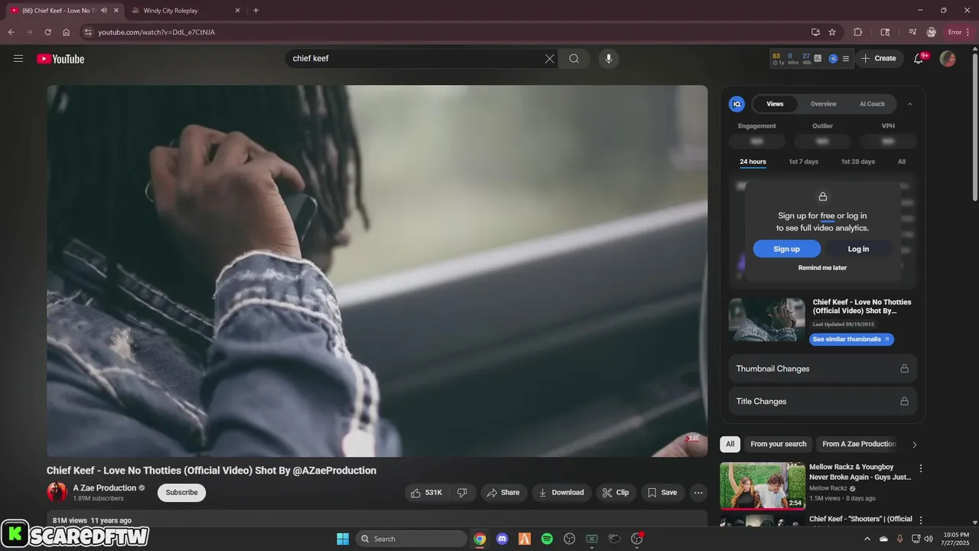
Task: Open Spotify from the taskbar
Action: point(547,539)
